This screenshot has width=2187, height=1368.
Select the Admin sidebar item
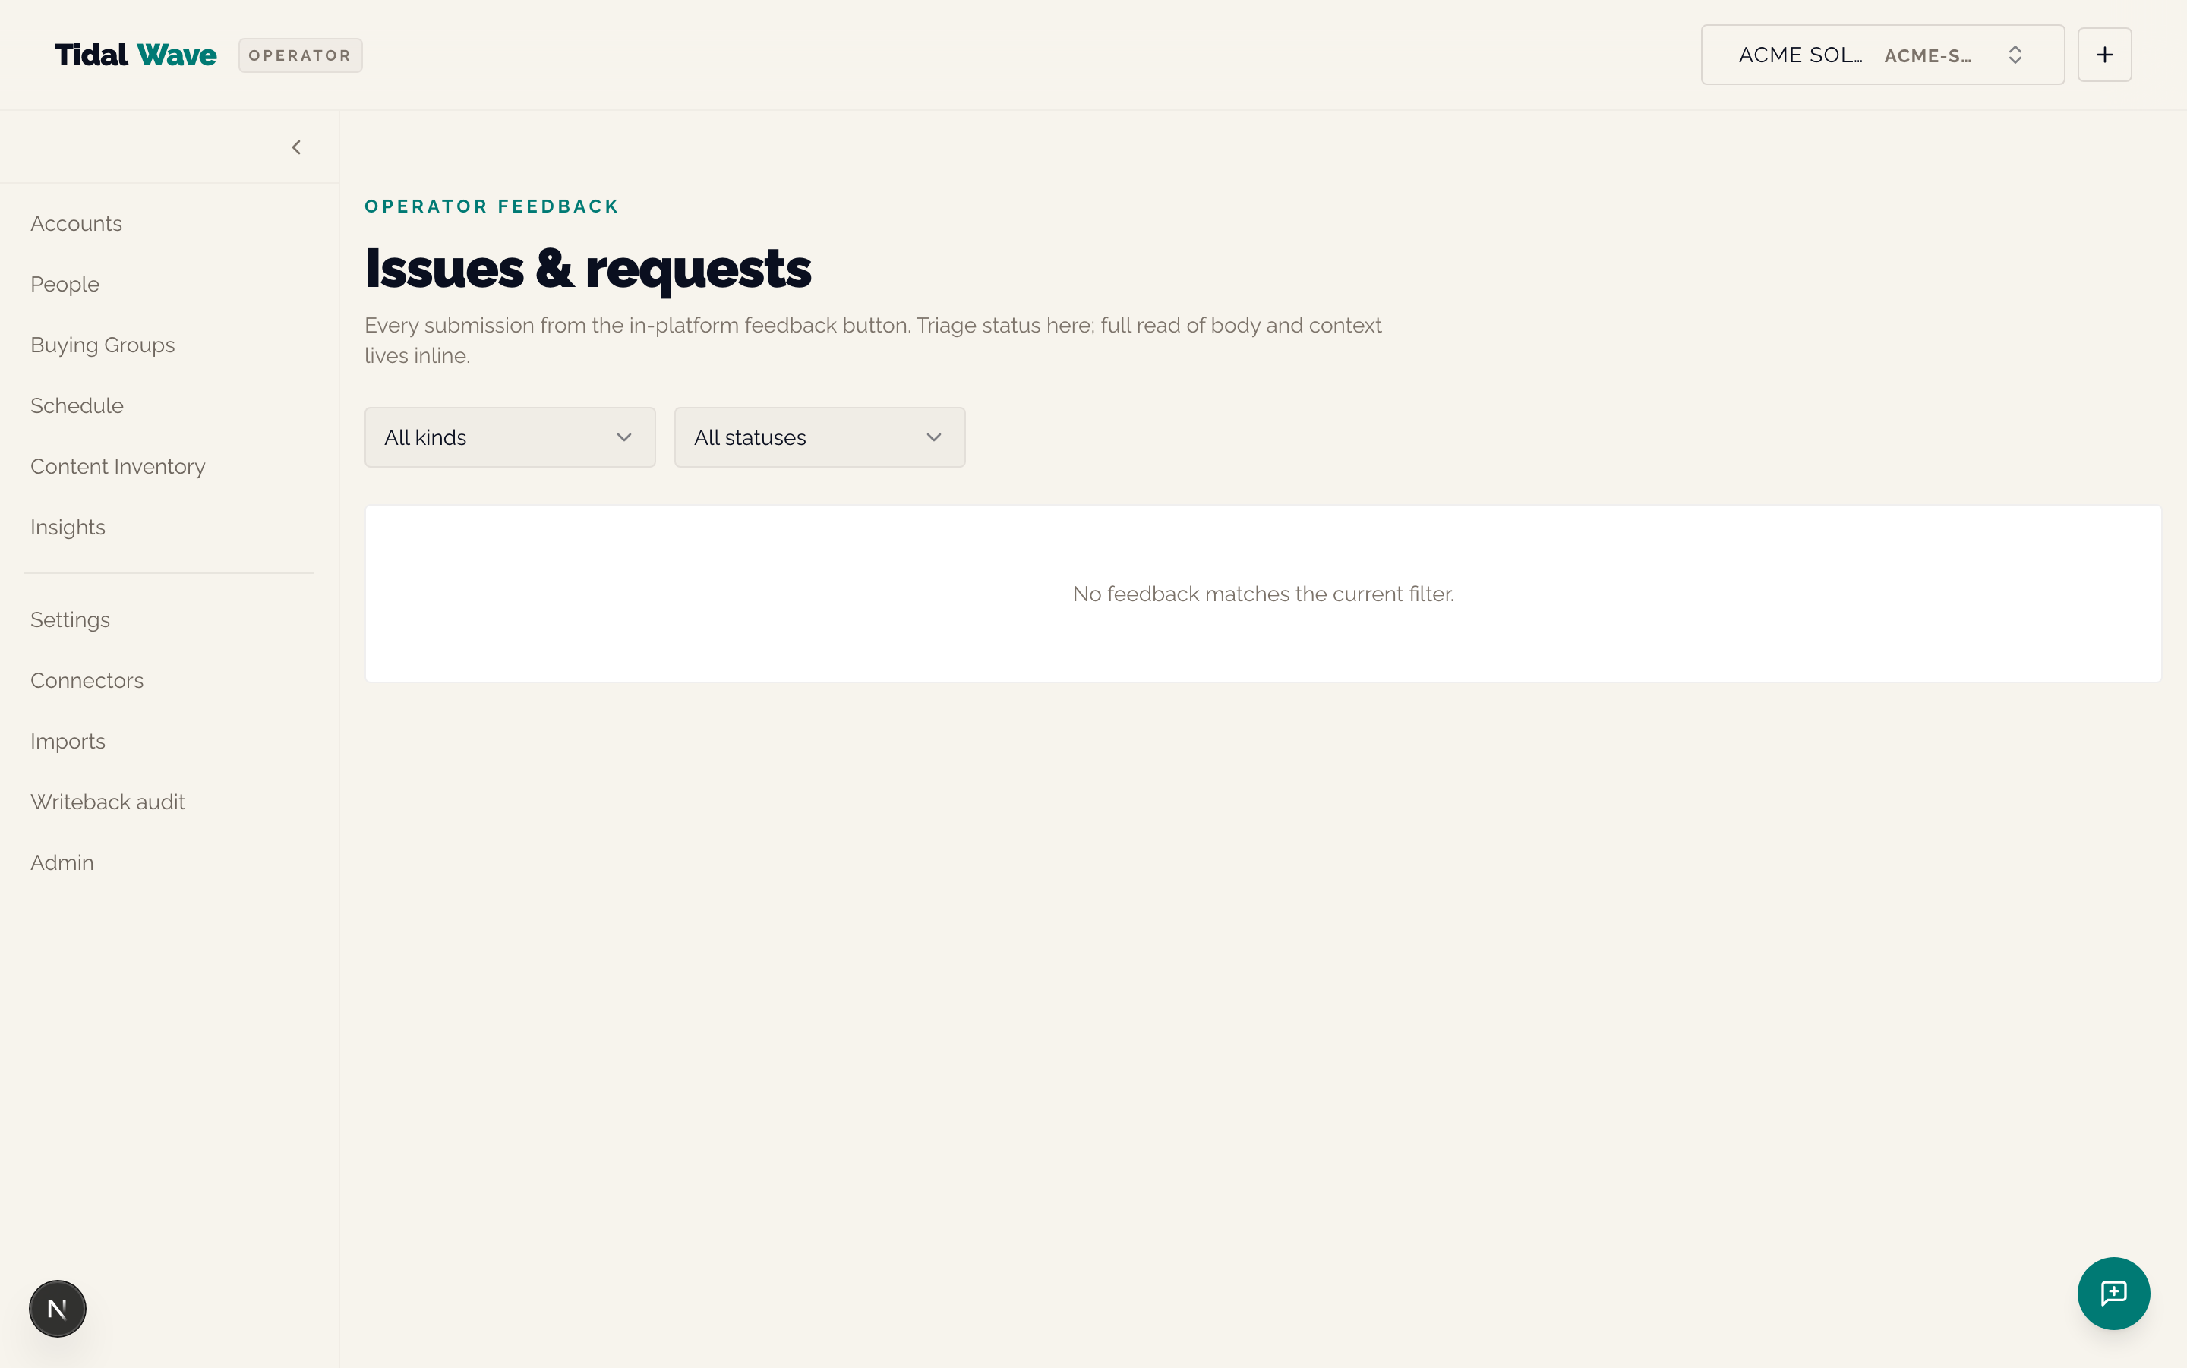pyautogui.click(x=62, y=862)
